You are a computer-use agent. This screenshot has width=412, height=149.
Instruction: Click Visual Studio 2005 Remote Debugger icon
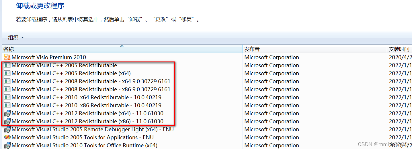7,129
